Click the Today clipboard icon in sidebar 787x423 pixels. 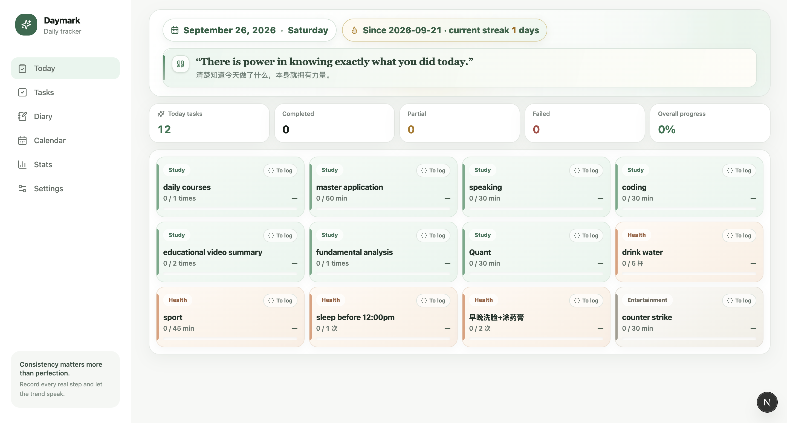(x=22, y=68)
